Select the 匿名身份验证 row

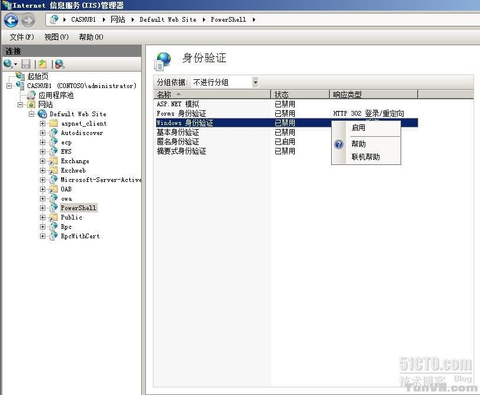tap(287, 142)
